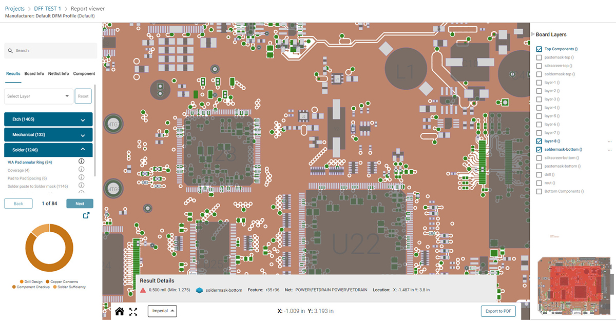Check the drill layer visibility box
Image resolution: width=616 pixels, height=323 pixels.
[x=538, y=174]
